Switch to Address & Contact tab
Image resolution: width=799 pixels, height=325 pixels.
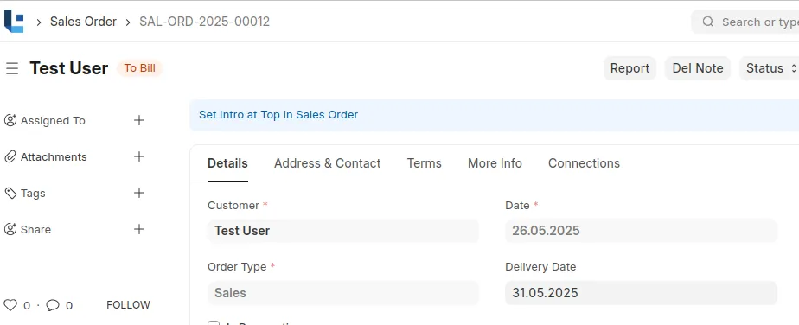(327, 163)
